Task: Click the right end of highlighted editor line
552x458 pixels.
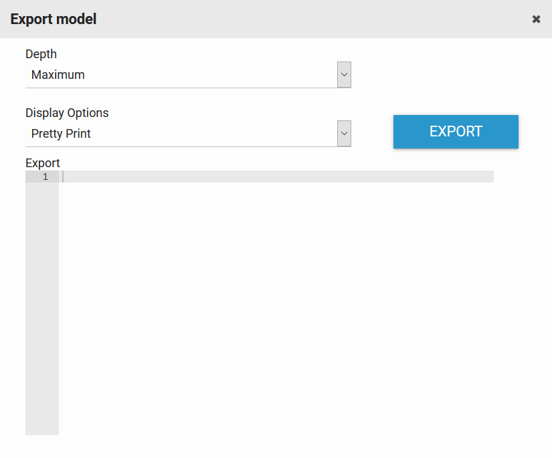Action: pos(487,177)
